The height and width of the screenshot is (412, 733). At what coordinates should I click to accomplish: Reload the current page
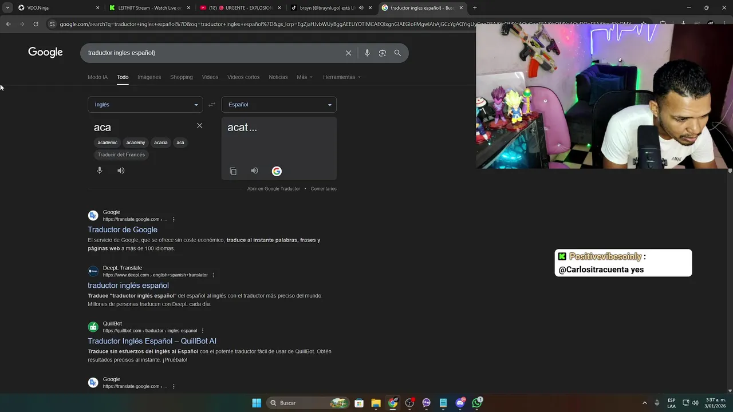tap(36, 24)
